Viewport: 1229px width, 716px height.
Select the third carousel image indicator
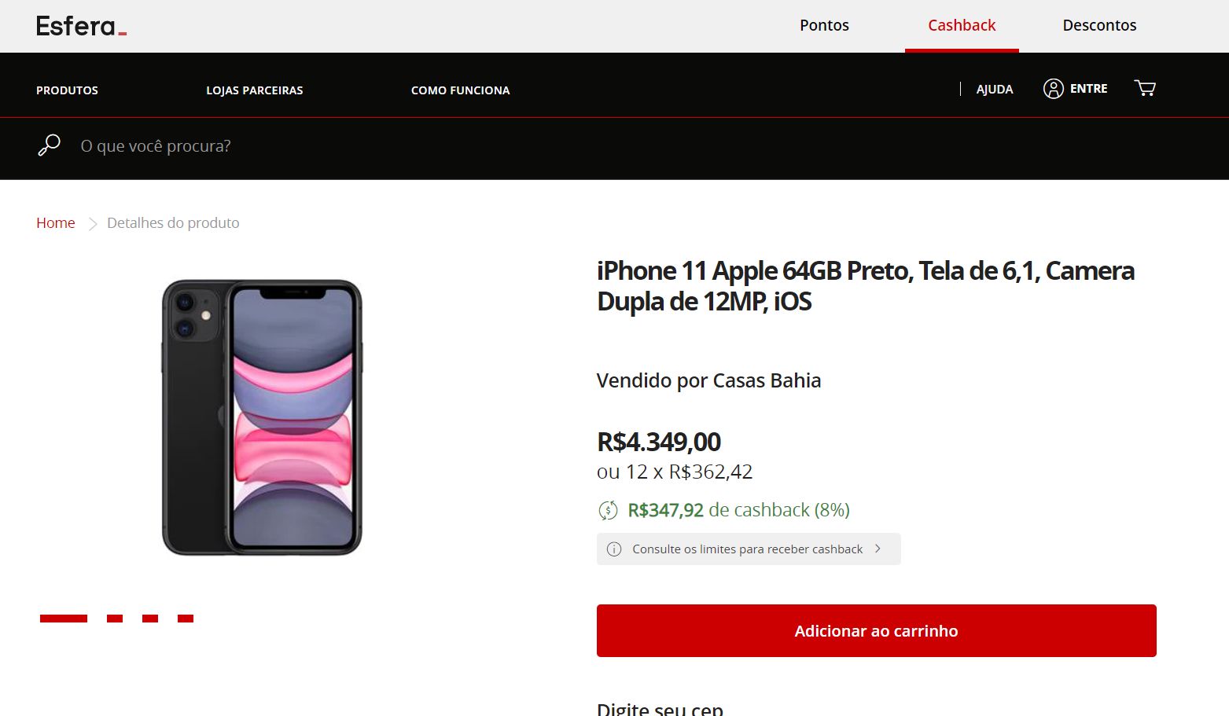point(150,619)
